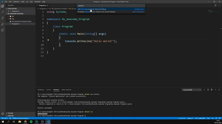The height and width of the screenshot is (124, 222).
Task: Click Spaces: 4 indentation setting
Action: (190, 118)
